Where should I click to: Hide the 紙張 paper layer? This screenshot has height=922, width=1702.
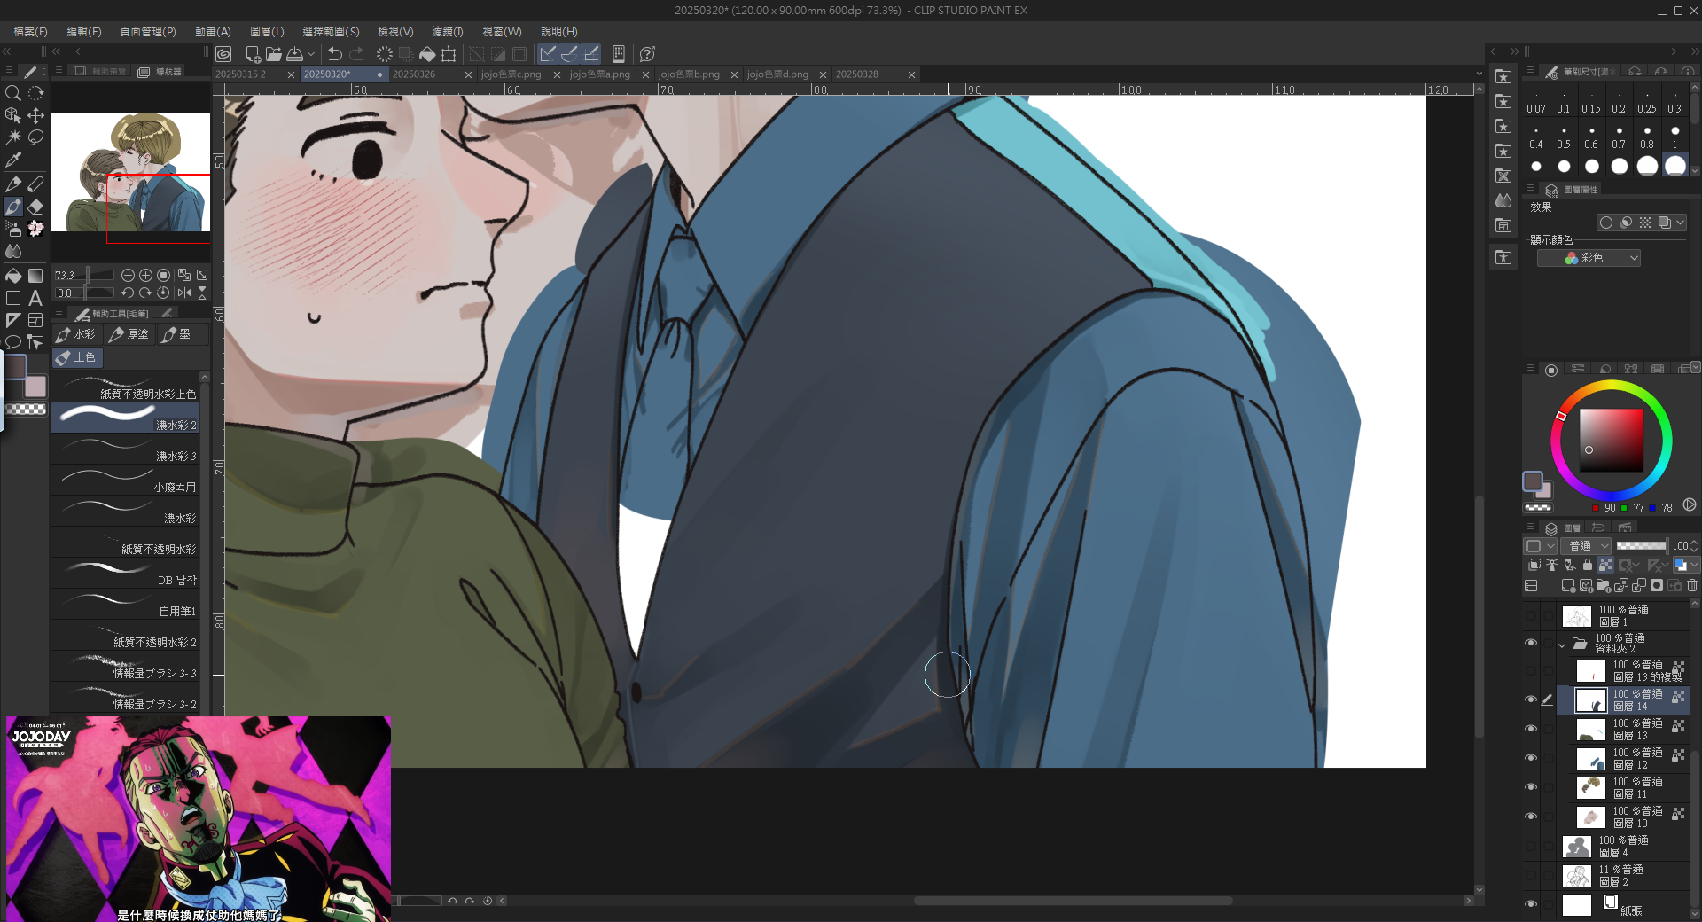click(1531, 904)
